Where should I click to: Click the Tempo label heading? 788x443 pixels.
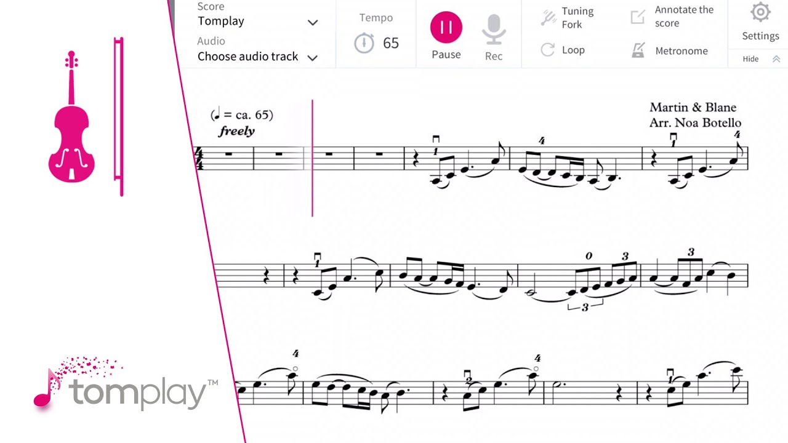point(376,18)
